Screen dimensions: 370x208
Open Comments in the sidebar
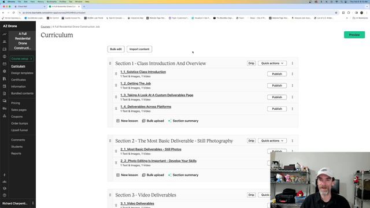pos(18,140)
